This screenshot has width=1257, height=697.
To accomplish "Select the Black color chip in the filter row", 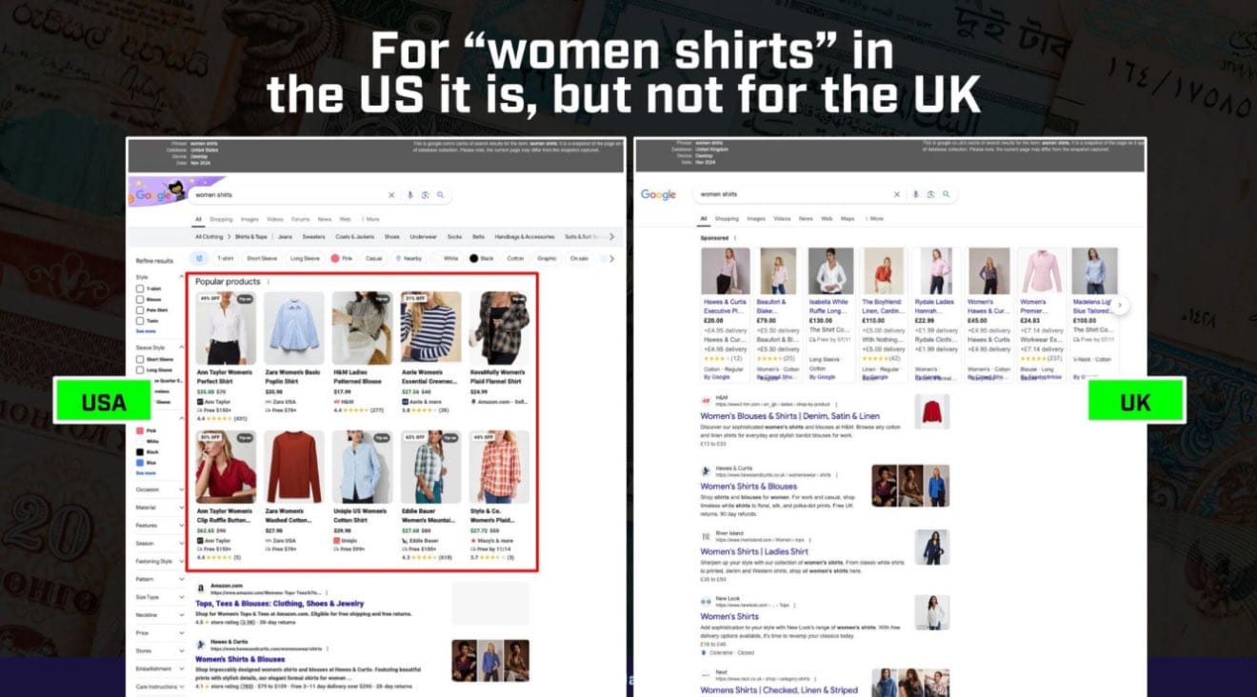I will [x=482, y=258].
